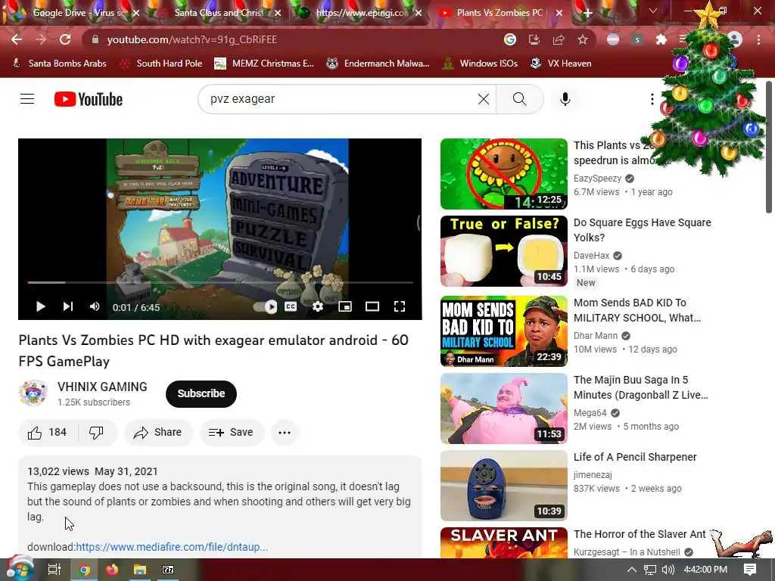Open the South Hard Pole bookmark
775x581 pixels.
click(162, 64)
